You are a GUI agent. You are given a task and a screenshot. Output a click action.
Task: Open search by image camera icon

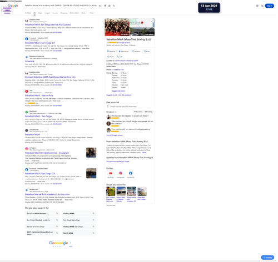pyautogui.click(x=110, y=6)
